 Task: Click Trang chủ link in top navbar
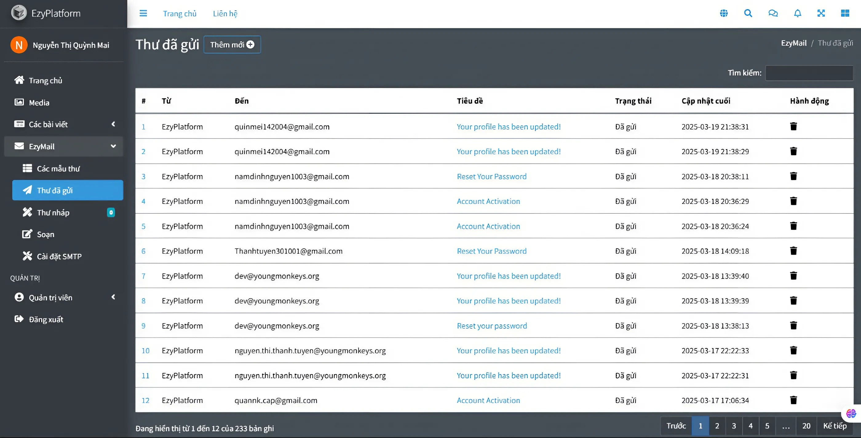[x=180, y=13]
